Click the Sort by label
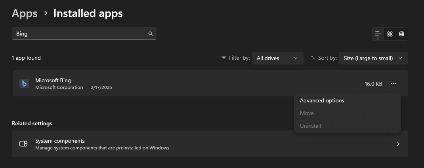 [x=327, y=58]
